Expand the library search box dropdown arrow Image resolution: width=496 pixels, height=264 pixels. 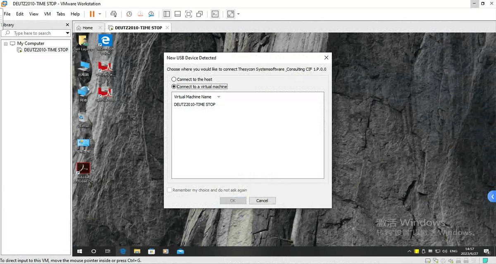tap(67, 33)
